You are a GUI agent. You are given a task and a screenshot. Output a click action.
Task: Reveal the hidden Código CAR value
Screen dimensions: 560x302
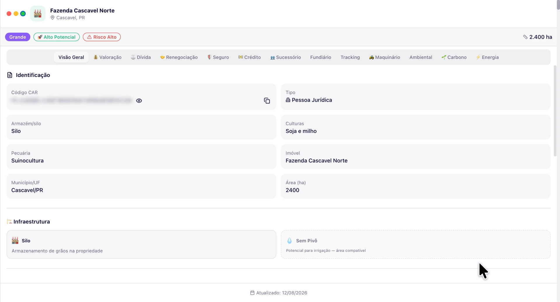[139, 101]
